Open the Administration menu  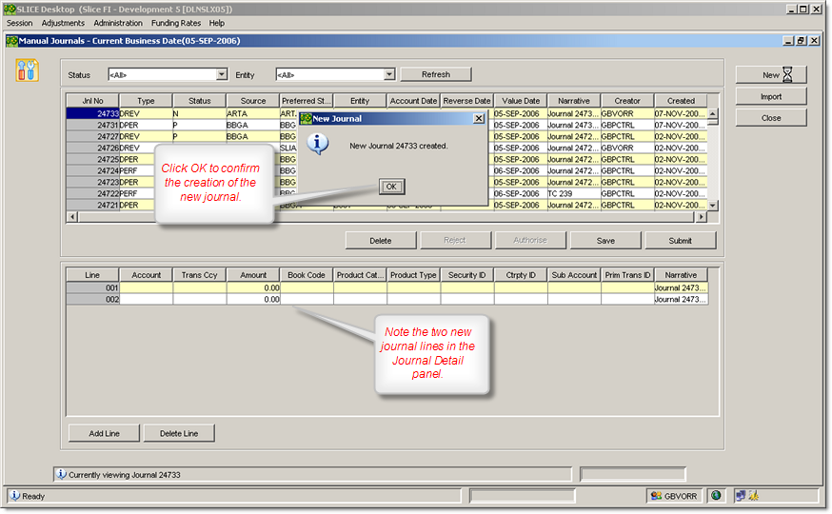pyautogui.click(x=118, y=23)
